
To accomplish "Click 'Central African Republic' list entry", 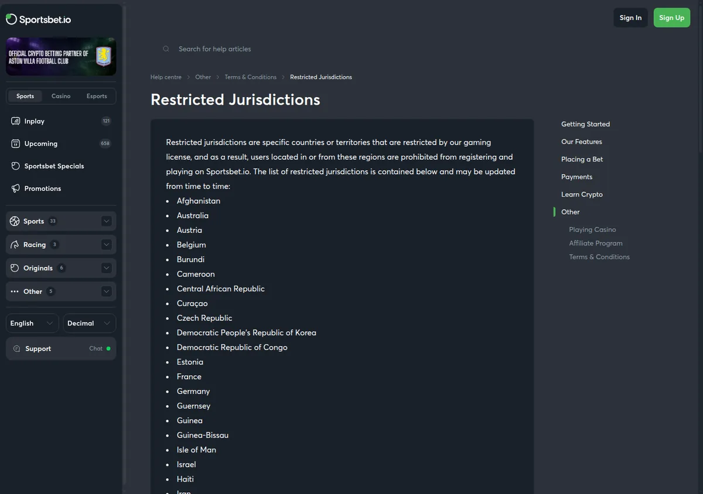I will point(221,289).
